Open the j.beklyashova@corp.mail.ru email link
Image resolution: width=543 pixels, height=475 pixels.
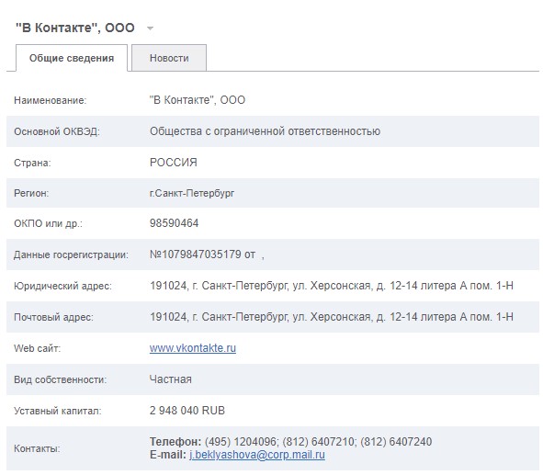[257, 455]
